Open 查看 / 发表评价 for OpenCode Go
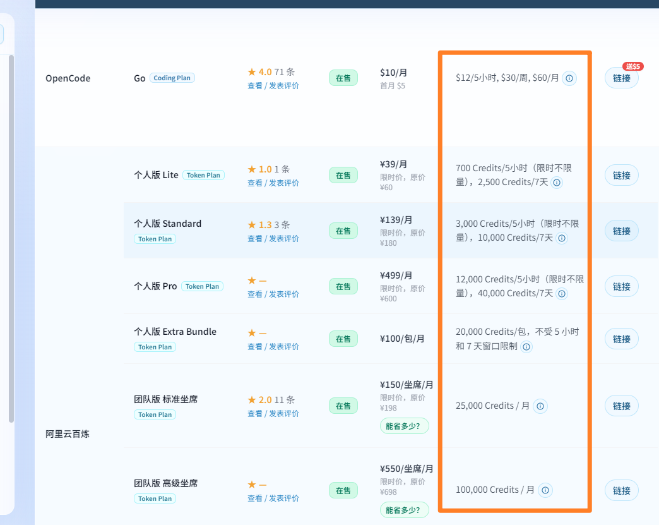Viewport: 659px width, 525px height. coord(273,86)
